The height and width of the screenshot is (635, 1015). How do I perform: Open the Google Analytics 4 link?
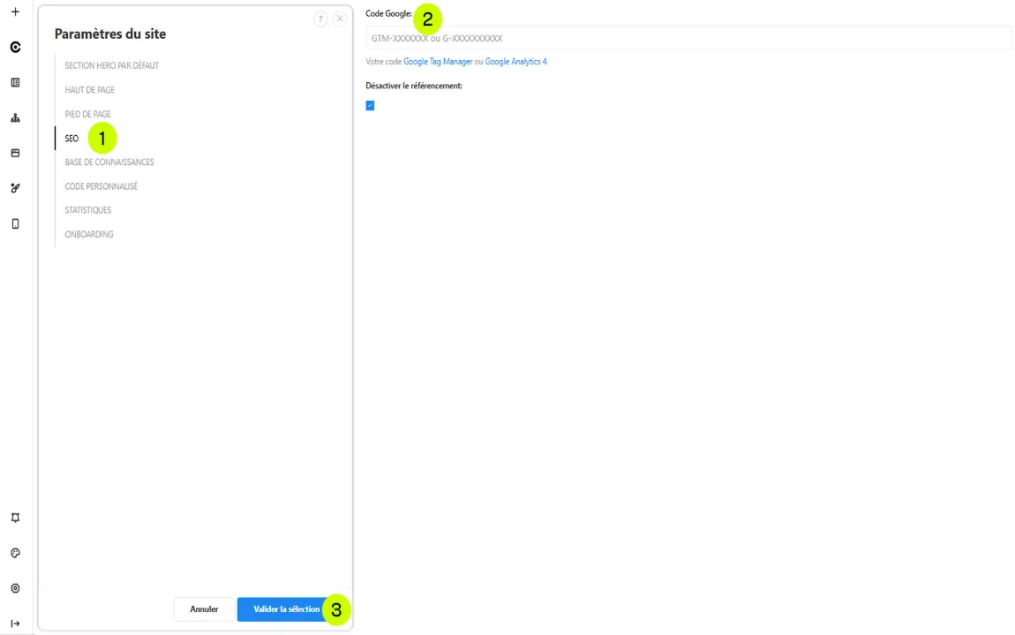click(x=515, y=62)
